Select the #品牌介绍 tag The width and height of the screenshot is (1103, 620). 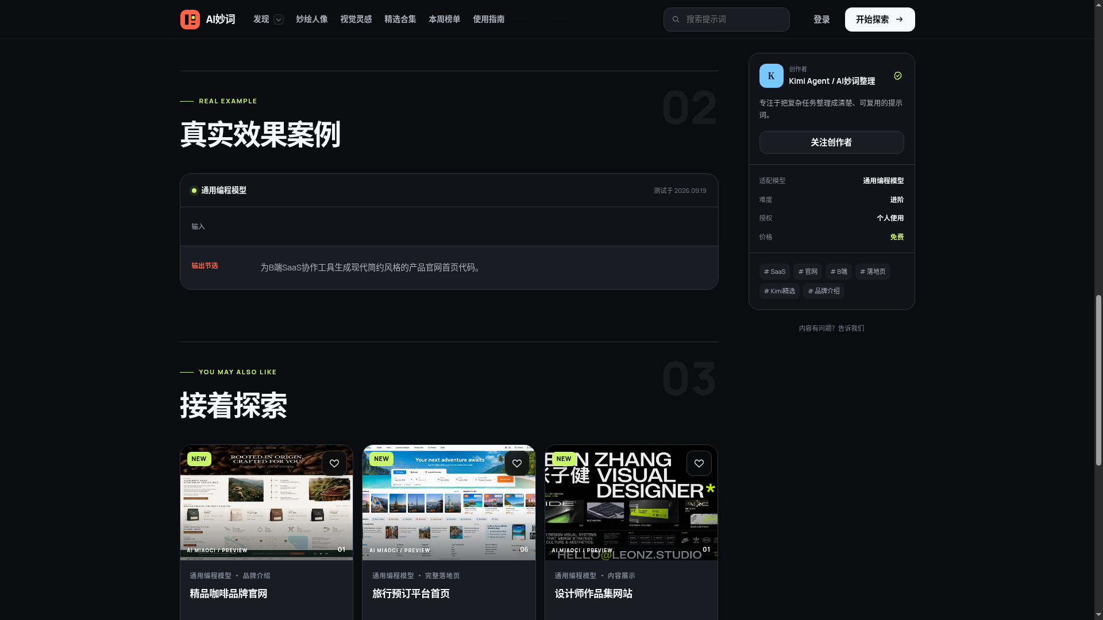824,291
